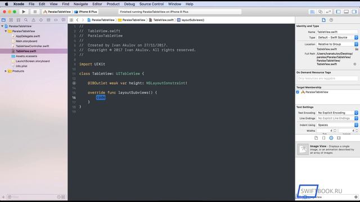Select the ParalaxTableView scheme in toolbar

click(x=57, y=12)
